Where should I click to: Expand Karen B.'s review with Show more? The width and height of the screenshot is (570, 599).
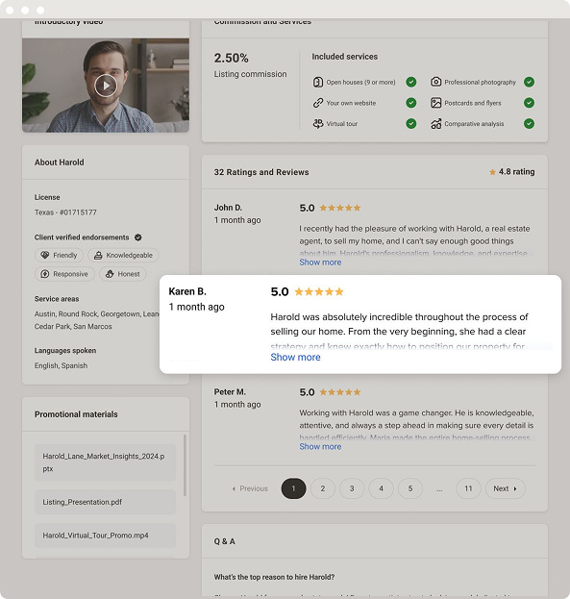295,357
